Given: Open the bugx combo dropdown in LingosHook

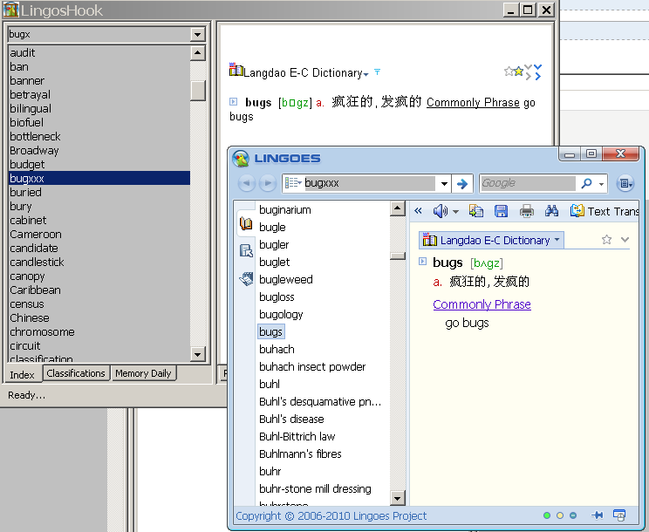Looking at the screenshot, I should pos(198,34).
